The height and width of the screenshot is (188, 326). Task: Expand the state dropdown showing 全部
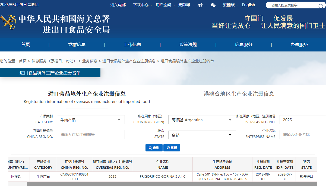[x=202, y=135]
